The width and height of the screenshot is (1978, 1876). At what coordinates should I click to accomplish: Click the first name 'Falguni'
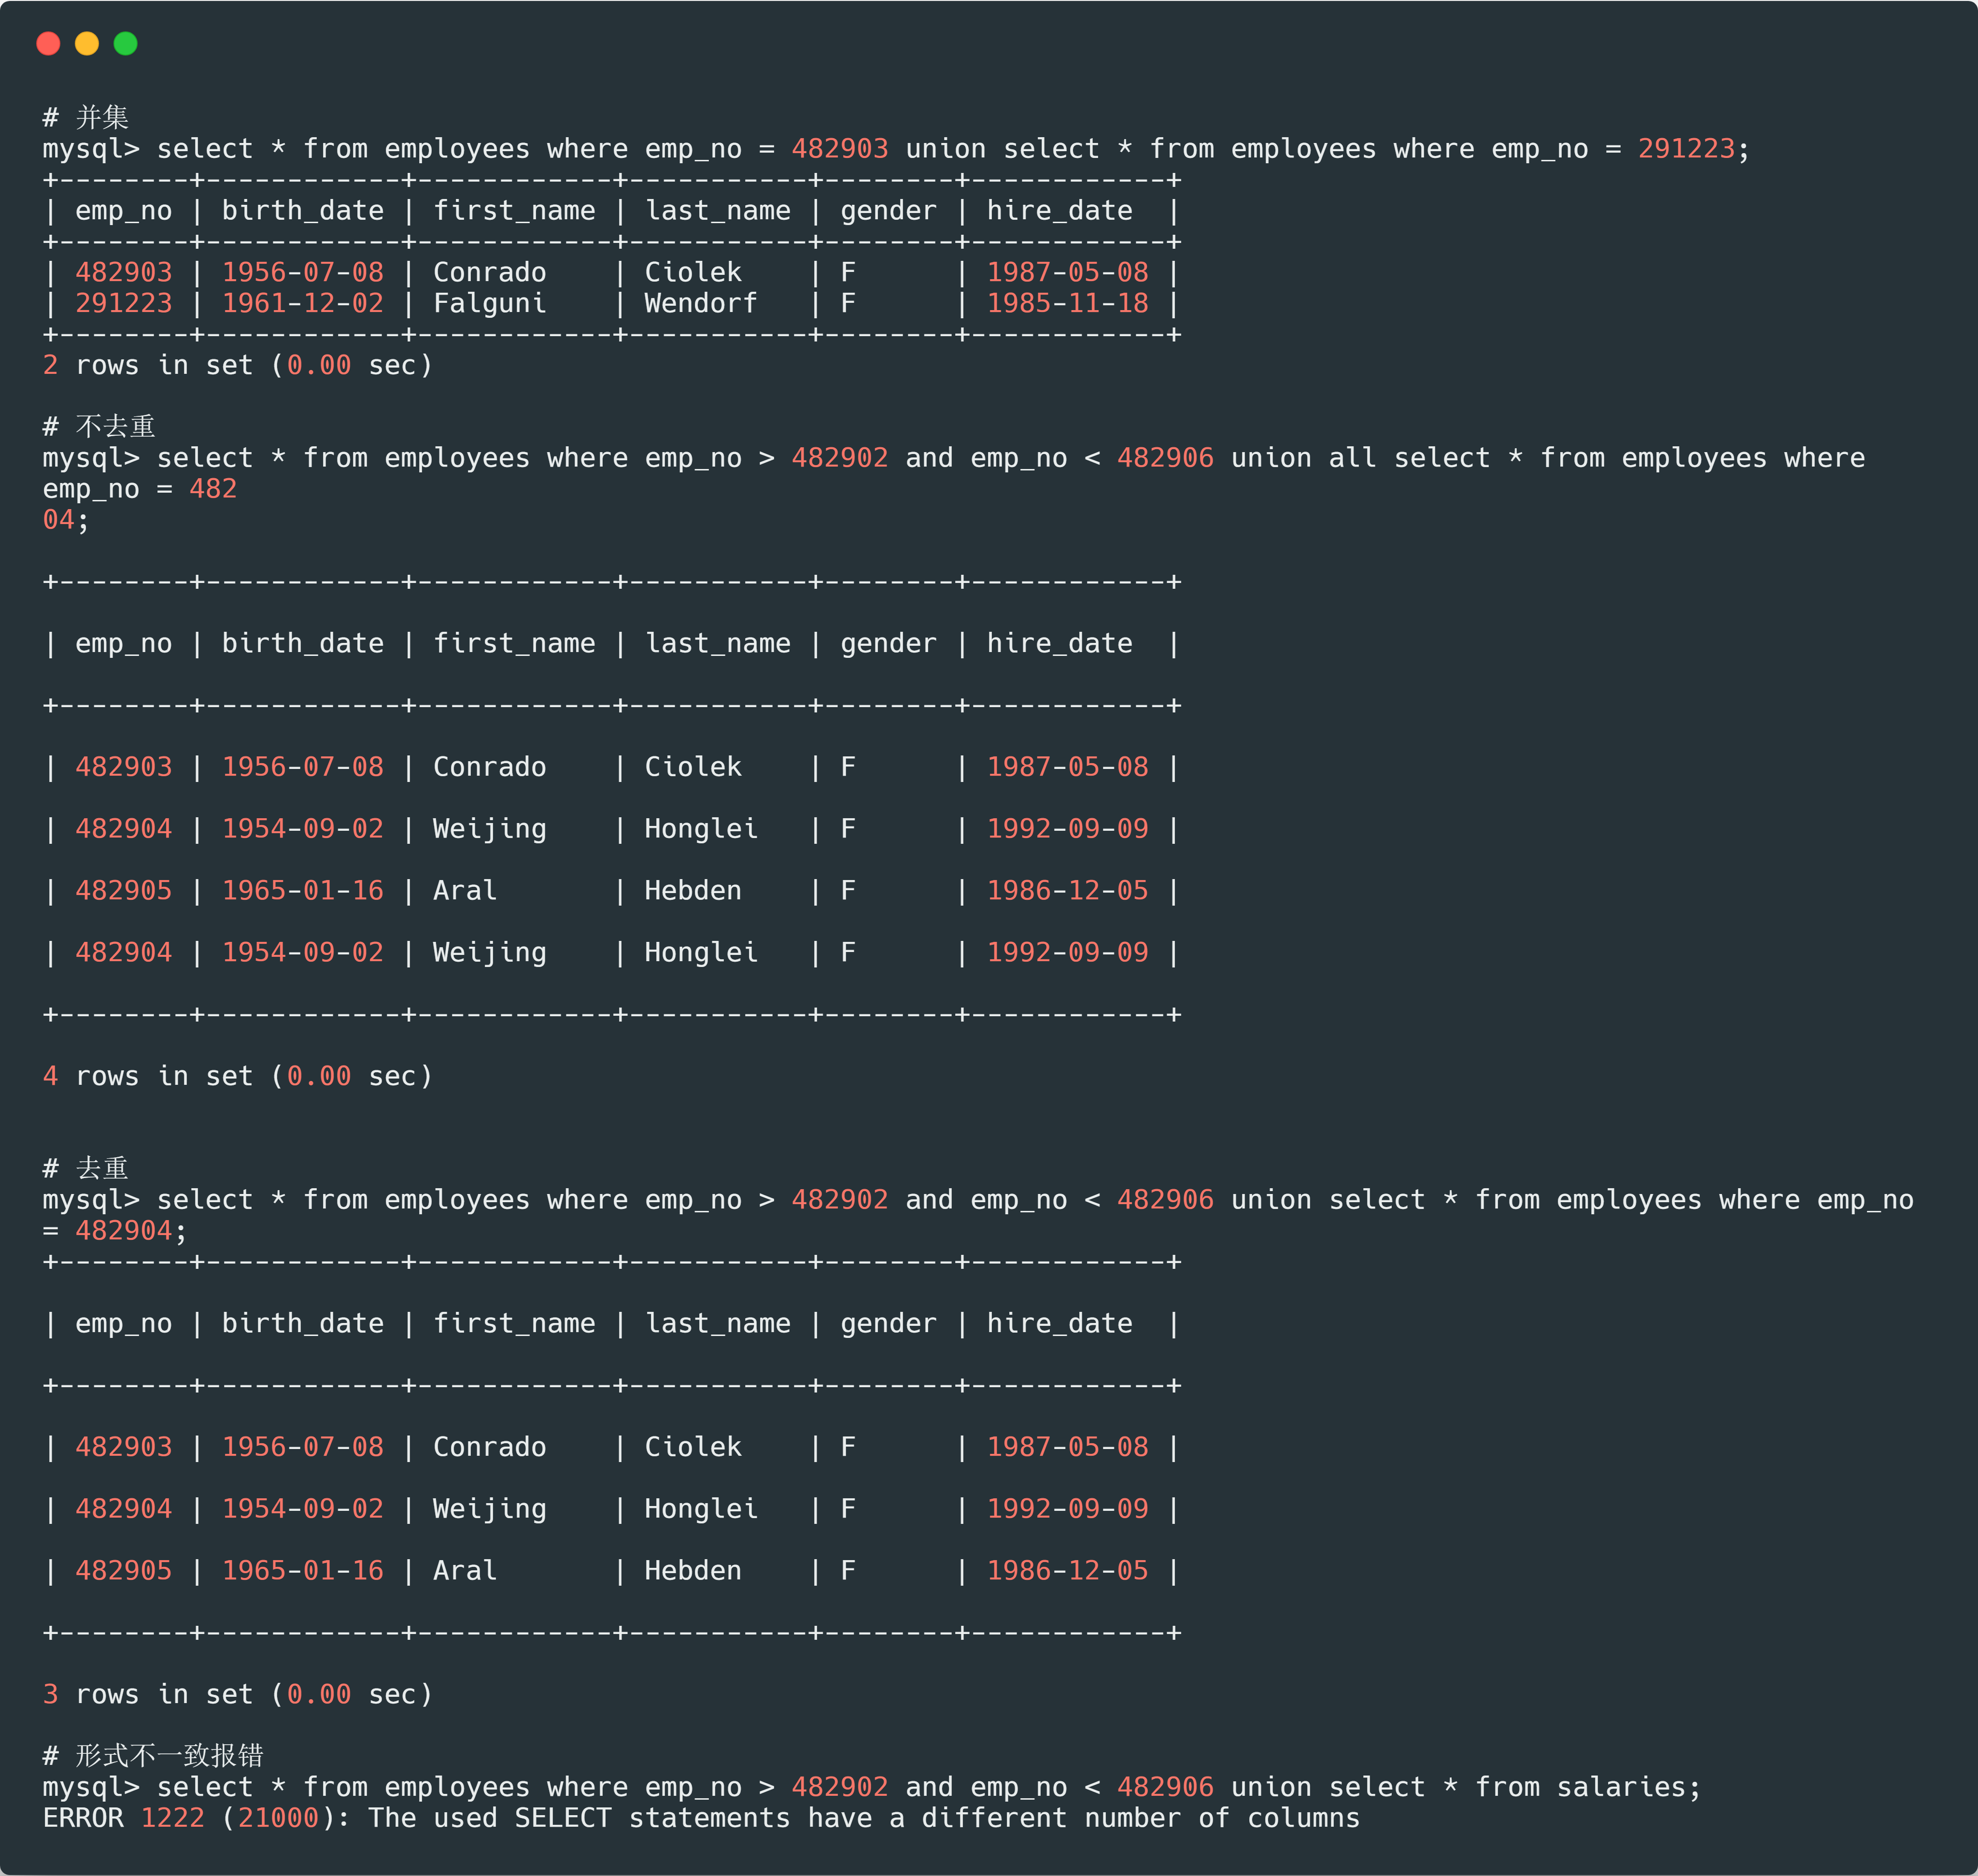[490, 303]
